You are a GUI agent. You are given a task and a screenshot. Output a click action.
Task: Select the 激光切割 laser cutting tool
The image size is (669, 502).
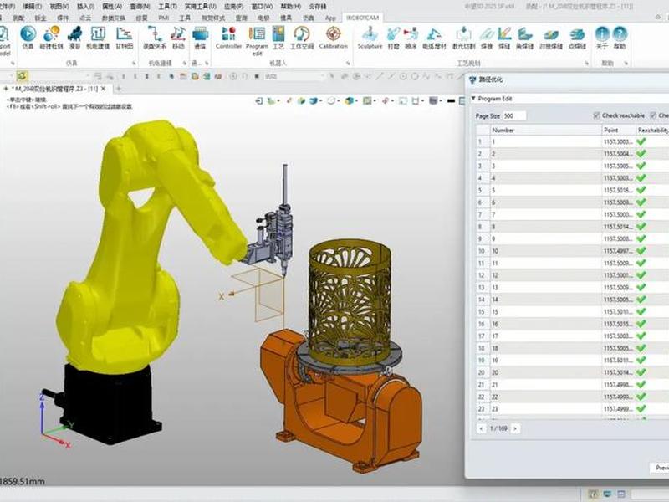tap(464, 38)
